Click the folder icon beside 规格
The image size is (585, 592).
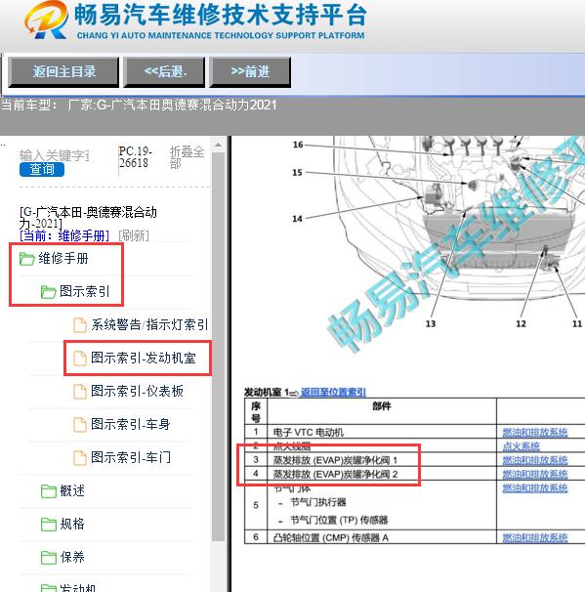pyautogui.click(x=48, y=525)
